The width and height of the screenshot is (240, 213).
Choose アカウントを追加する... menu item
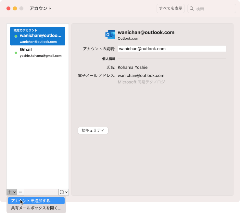click(36, 201)
